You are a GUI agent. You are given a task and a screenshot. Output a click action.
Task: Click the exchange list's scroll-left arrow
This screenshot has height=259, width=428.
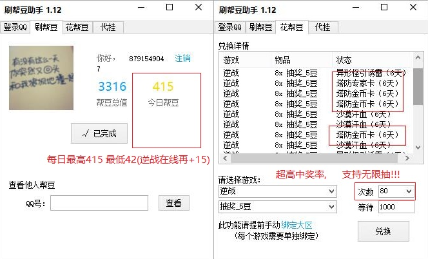coord(224,158)
